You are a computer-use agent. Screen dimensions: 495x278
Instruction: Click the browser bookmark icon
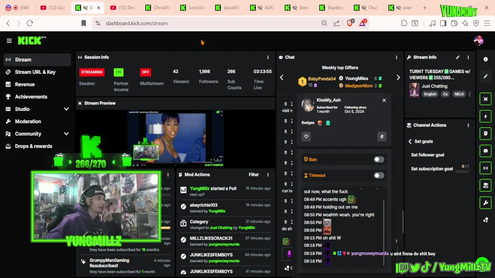(84, 23)
